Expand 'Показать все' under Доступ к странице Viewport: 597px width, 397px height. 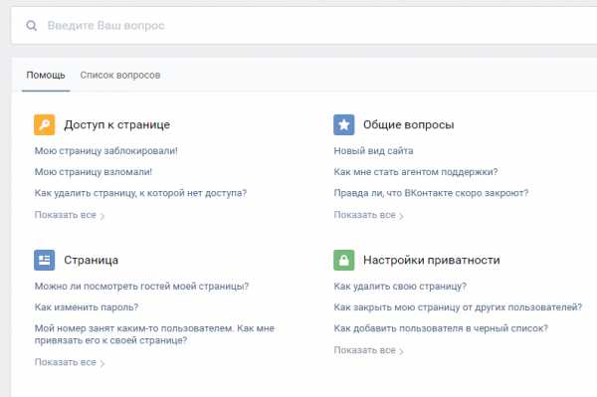70,215
